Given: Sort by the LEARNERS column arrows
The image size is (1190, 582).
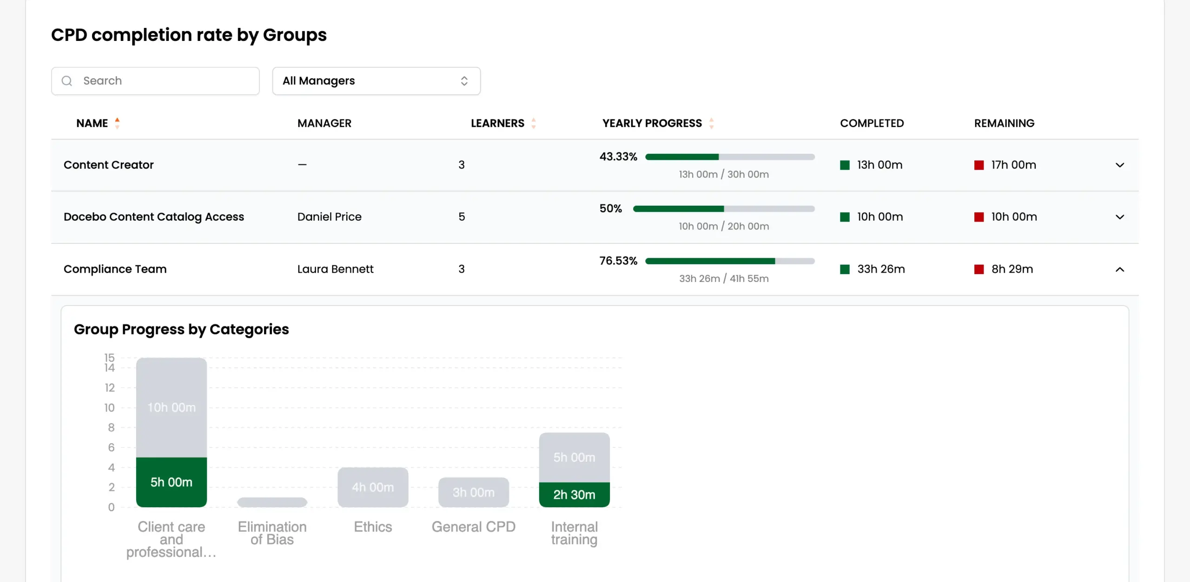Looking at the screenshot, I should coord(534,123).
